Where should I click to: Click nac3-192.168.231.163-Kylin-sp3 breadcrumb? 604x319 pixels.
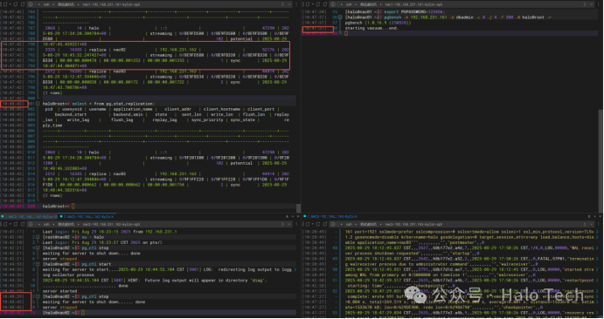[x=413, y=224]
